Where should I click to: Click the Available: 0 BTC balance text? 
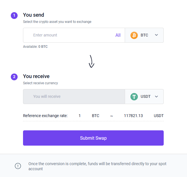pos(35,47)
